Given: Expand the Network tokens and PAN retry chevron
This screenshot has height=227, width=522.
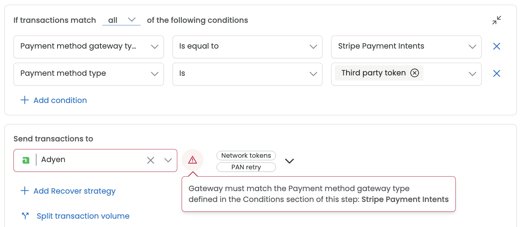Looking at the screenshot, I should click(x=289, y=161).
